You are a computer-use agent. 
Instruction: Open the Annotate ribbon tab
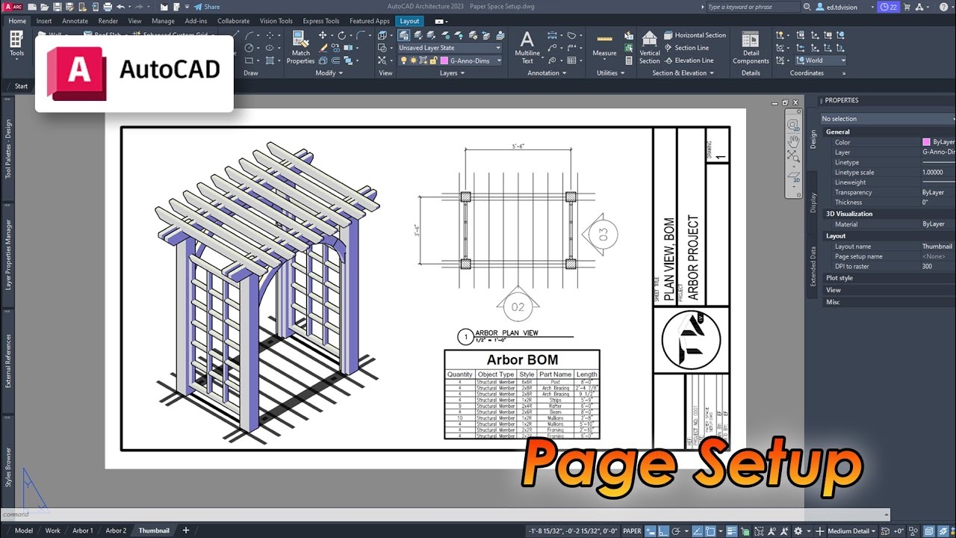[x=75, y=21]
